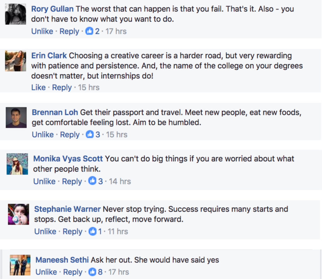
Task: Click the 17 hrs timestamp on Rory's comment
Action: coord(116,31)
